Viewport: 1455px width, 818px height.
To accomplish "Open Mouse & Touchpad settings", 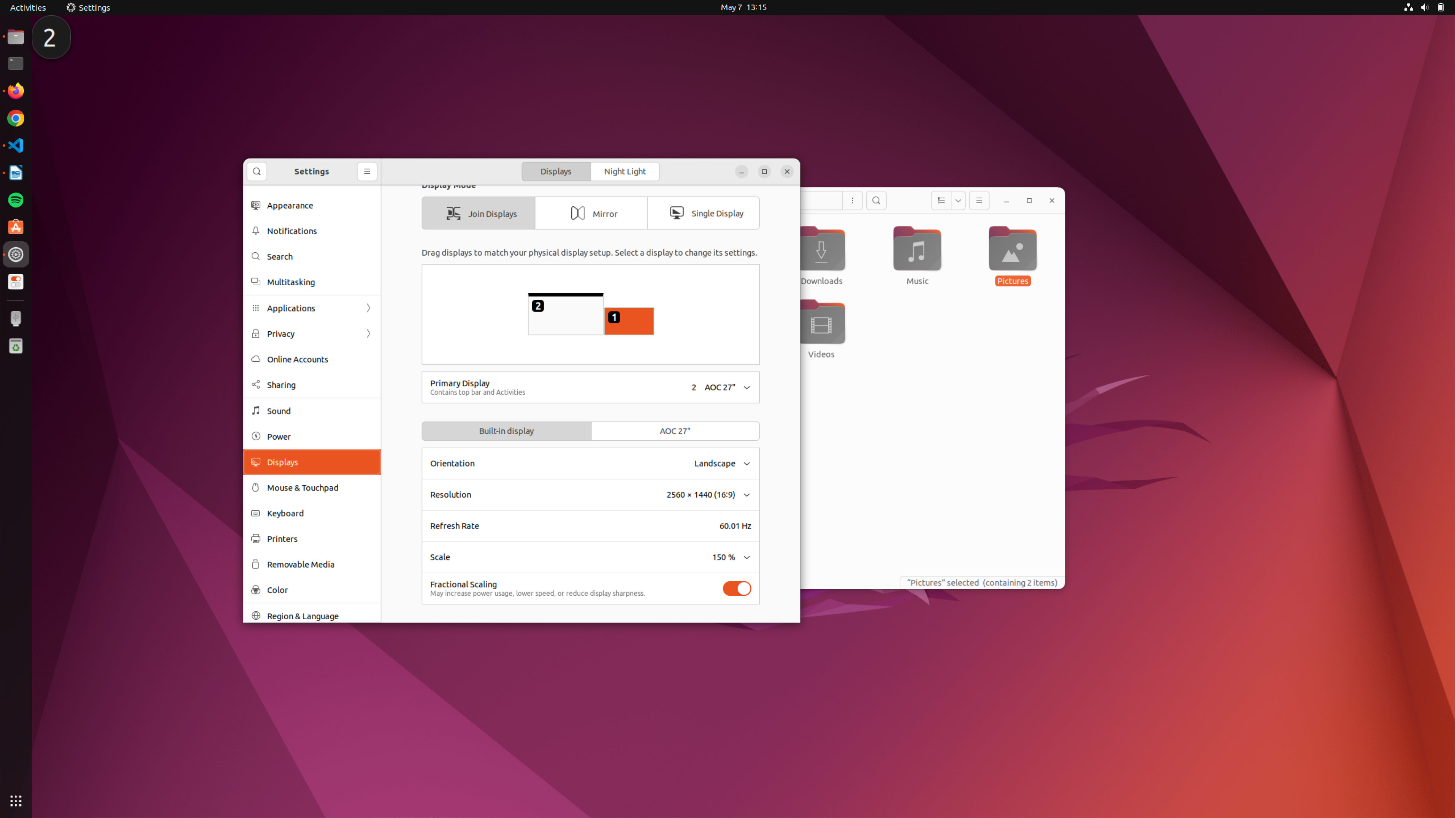I will [312, 488].
